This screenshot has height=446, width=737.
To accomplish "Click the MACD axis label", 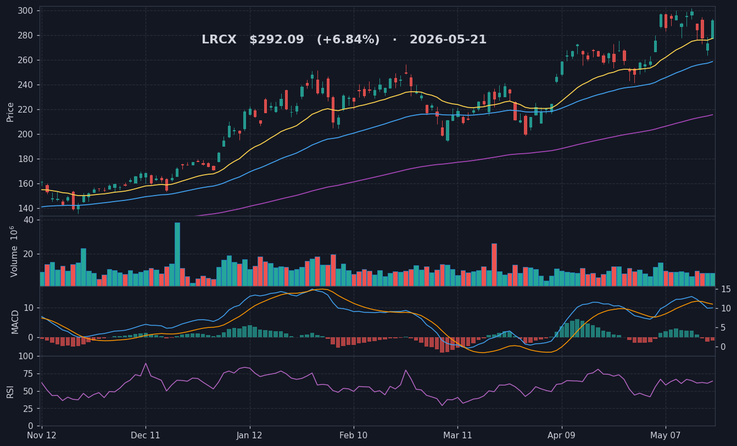I will pos(15,321).
